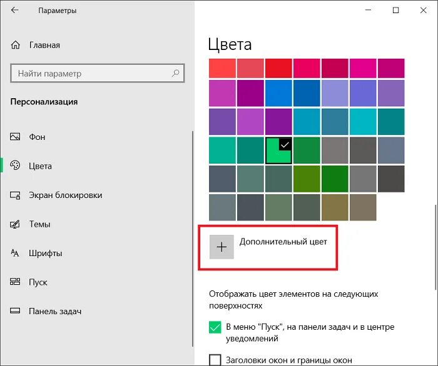Enable Заголовки окон и границы окон checkbox

click(215, 360)
